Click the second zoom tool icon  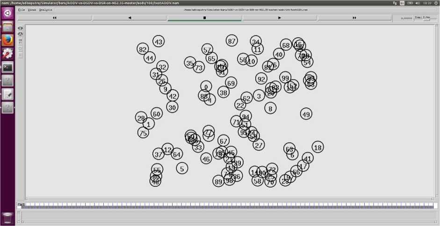(20, 34)
